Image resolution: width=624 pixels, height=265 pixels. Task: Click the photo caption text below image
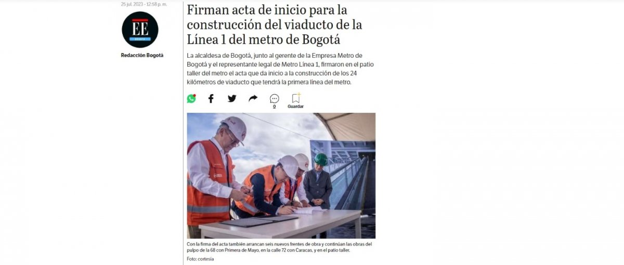click(279, 247)
